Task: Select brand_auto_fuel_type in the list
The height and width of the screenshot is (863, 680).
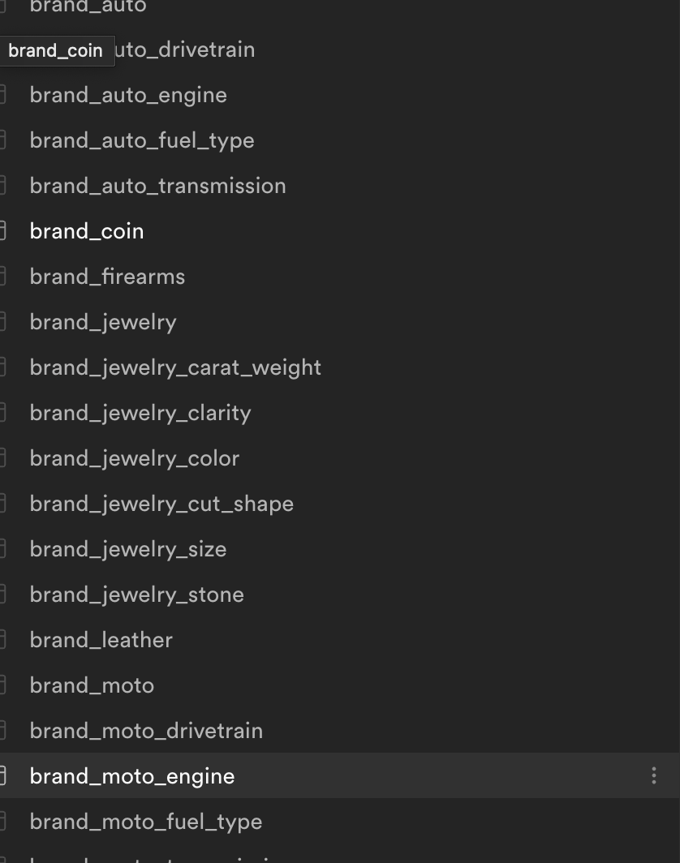Action: click(x=142, y=140)
